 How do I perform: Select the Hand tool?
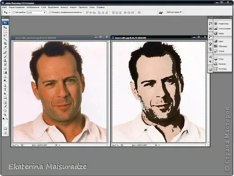5,111
